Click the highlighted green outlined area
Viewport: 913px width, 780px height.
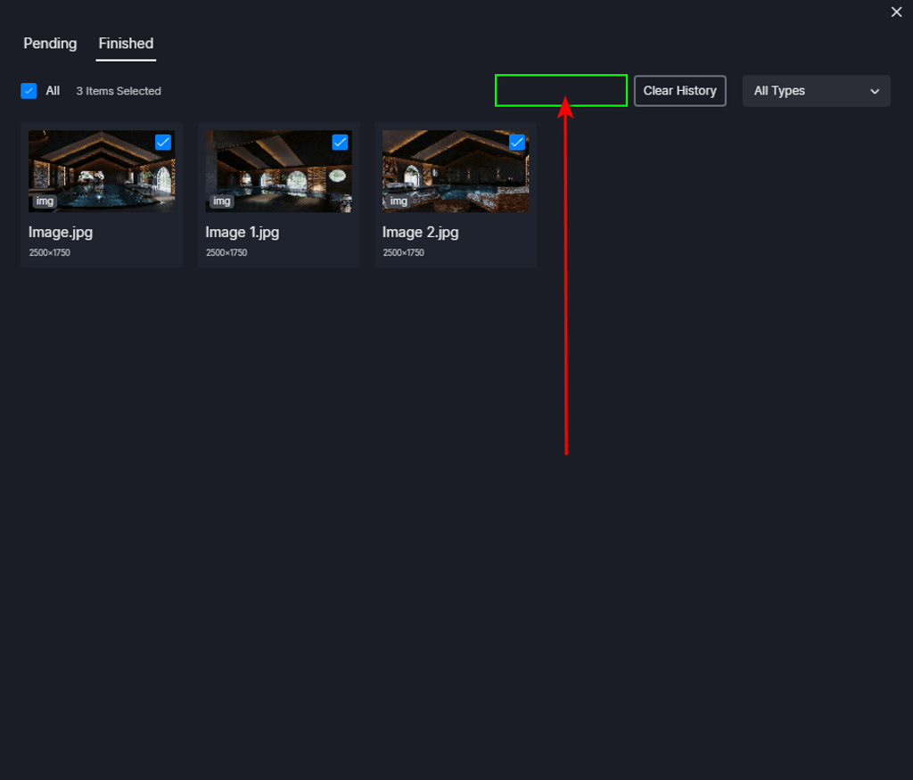(x=561, y=90)
